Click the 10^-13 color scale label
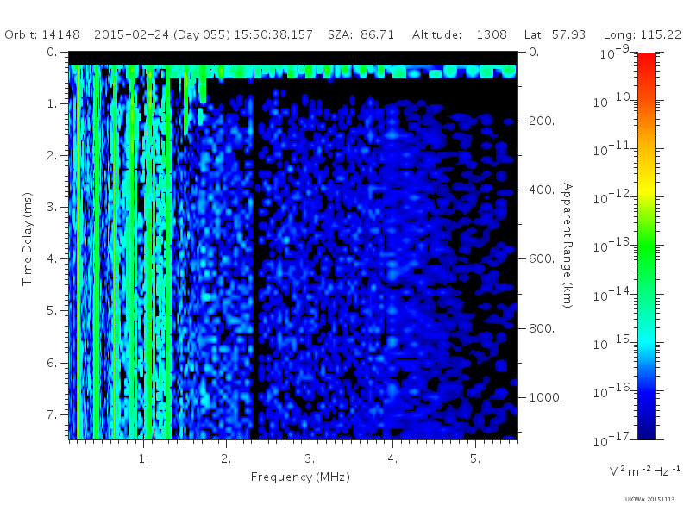 point(611,246)
